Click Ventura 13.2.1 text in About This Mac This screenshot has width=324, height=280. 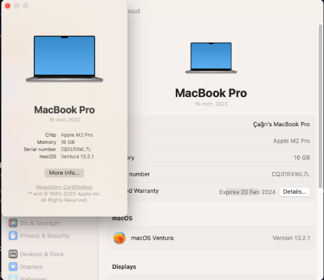click(x=77, y=157)
